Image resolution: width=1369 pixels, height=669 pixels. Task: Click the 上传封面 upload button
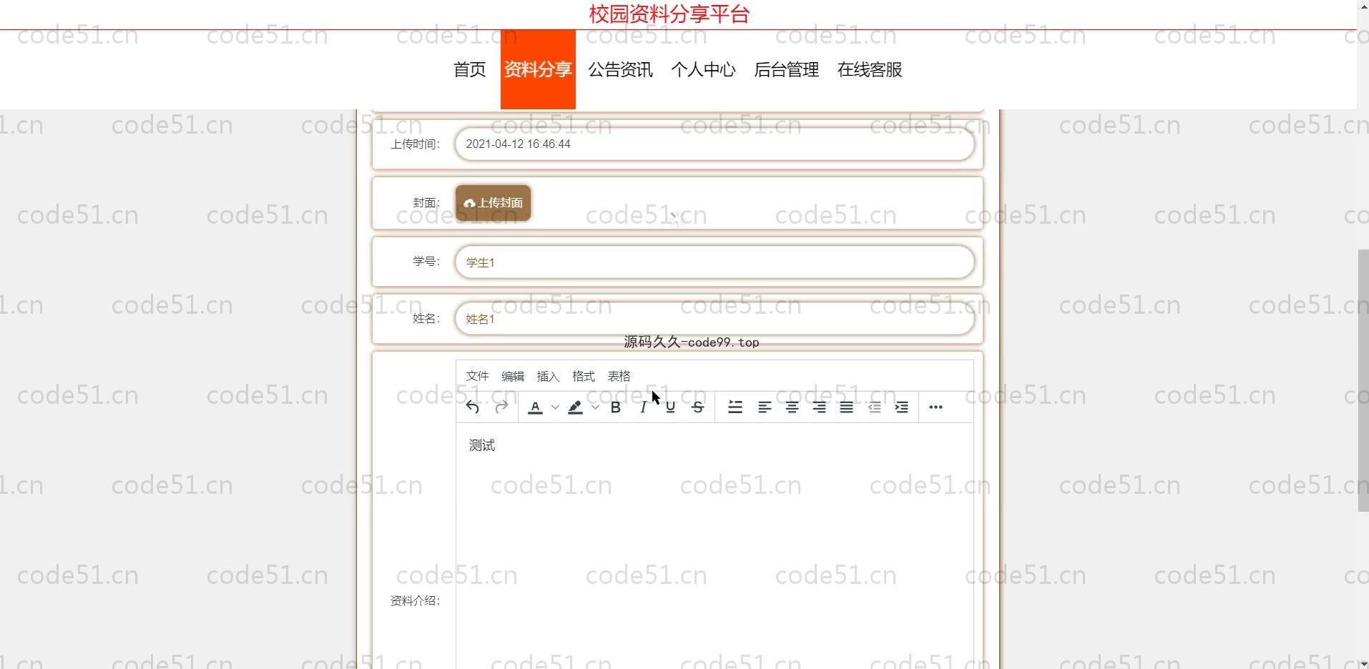click(493, 203)
